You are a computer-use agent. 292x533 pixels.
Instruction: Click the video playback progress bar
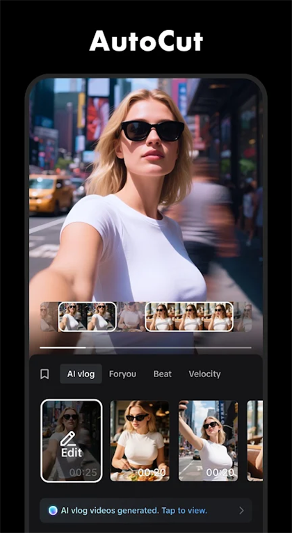coord(146,348)
